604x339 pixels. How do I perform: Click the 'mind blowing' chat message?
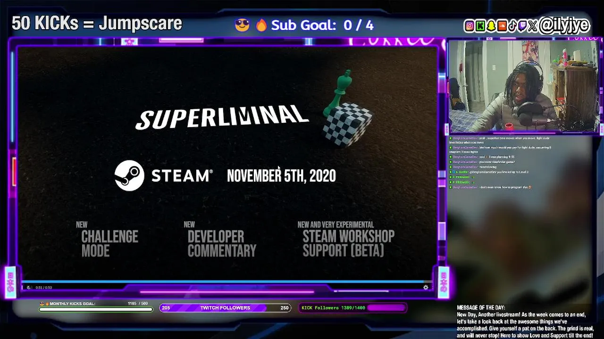(472, 167)
